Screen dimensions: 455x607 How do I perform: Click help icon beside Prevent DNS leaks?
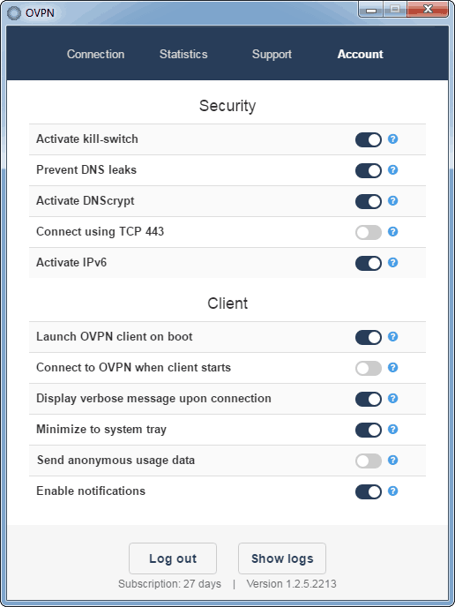[392, 170]
